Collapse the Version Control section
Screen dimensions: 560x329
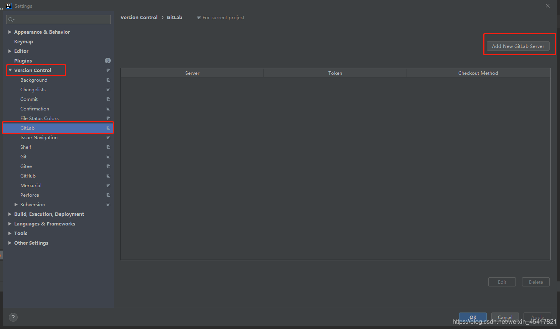pos(10,71)
